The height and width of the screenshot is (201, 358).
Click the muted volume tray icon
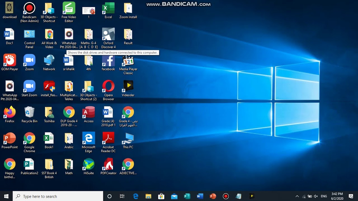(316, 196)
